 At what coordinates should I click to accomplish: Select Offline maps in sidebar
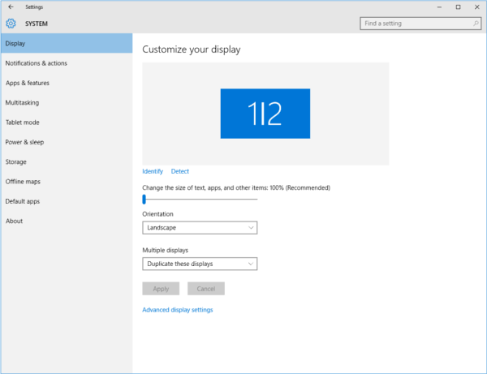click(x=67, y=182)
